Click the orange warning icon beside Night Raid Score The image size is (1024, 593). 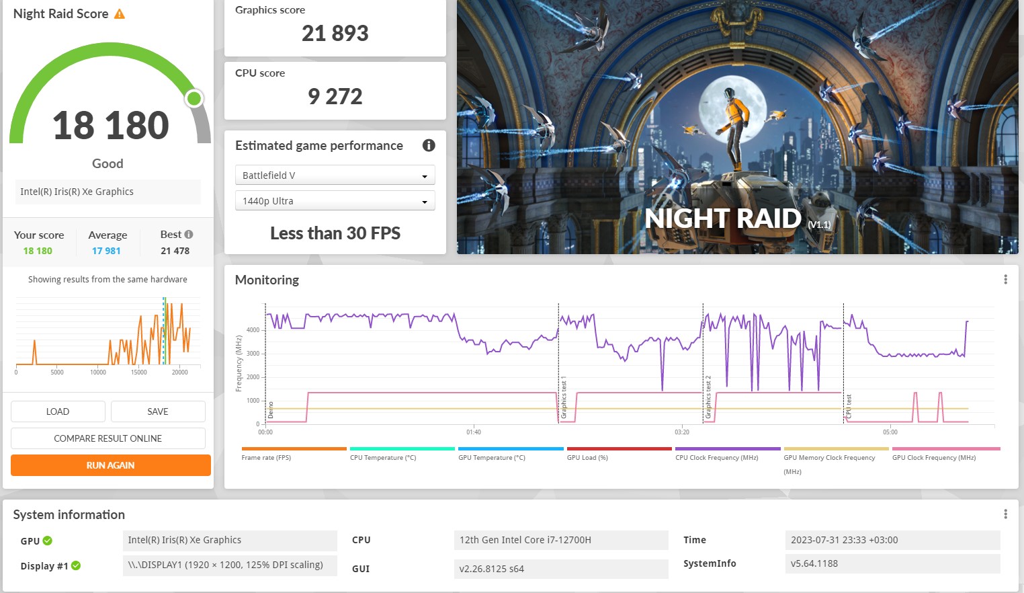coord(120,14)
